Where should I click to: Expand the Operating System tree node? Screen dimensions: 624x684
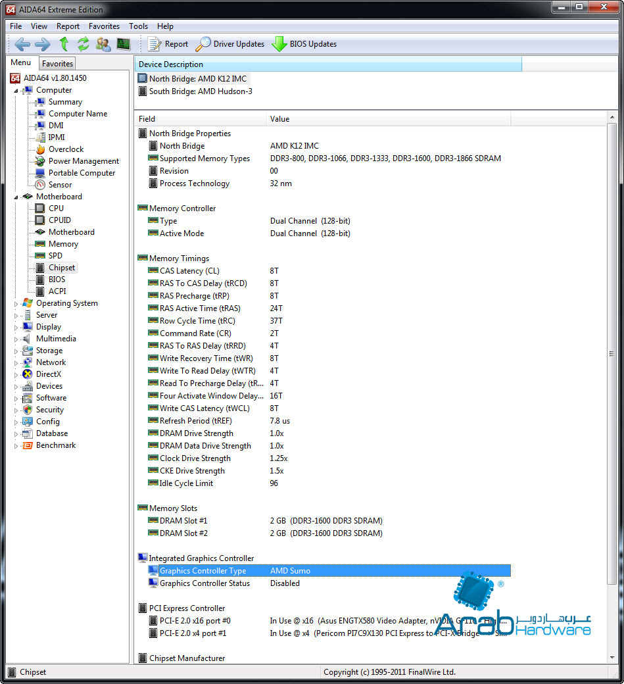coord(17,303)
